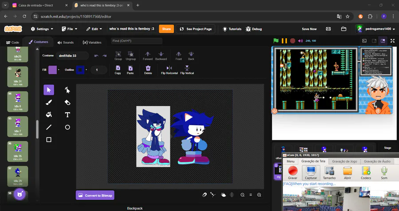Switch to small stage layout
Screen dimensions: 399x211
[374, 41]
